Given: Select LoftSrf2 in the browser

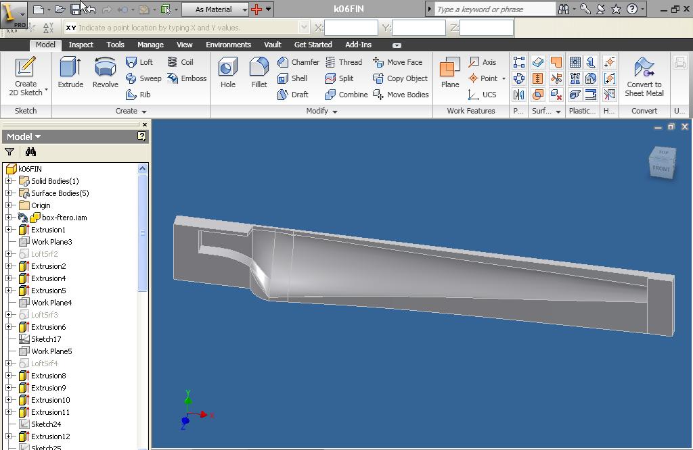Looking at the screenshot, I should 44,254.
